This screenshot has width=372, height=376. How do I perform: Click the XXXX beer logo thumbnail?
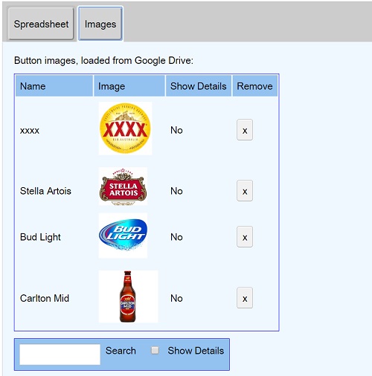[x=125, y=129]
